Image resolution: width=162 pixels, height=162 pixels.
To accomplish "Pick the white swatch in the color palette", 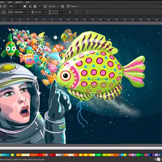I will point(70,155).
